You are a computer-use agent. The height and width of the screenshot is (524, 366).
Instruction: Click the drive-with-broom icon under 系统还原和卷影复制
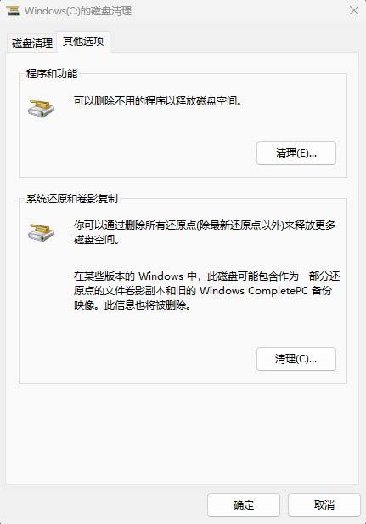pos(41,232)
